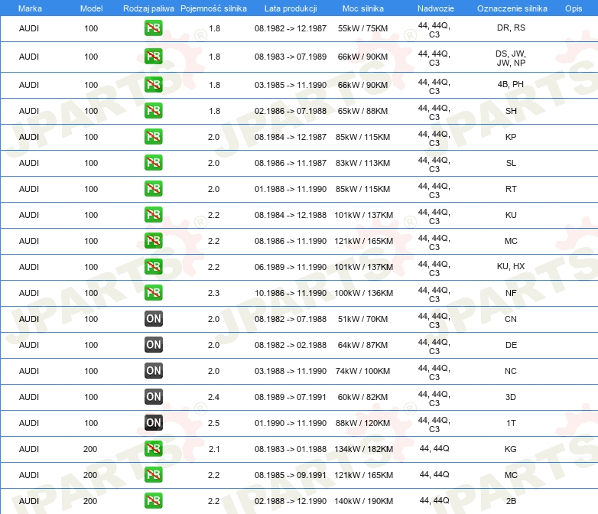Click the petrol icon in the DS, JW row
The height and width of the screenshot is (514, 598).
[x=153, y=57]
